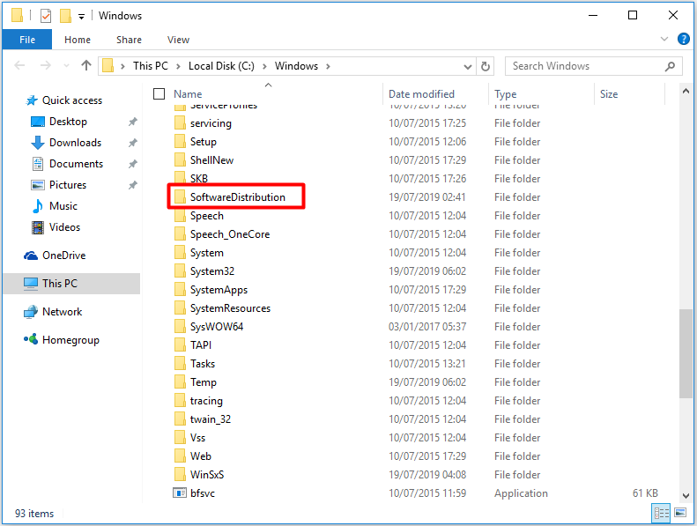Select the twain_32 folder name
The width and height of the screenshot is (697, 526).
click(211, 419)
